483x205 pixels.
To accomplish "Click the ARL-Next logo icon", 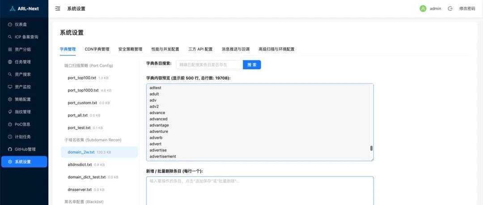I will point(13,8).
